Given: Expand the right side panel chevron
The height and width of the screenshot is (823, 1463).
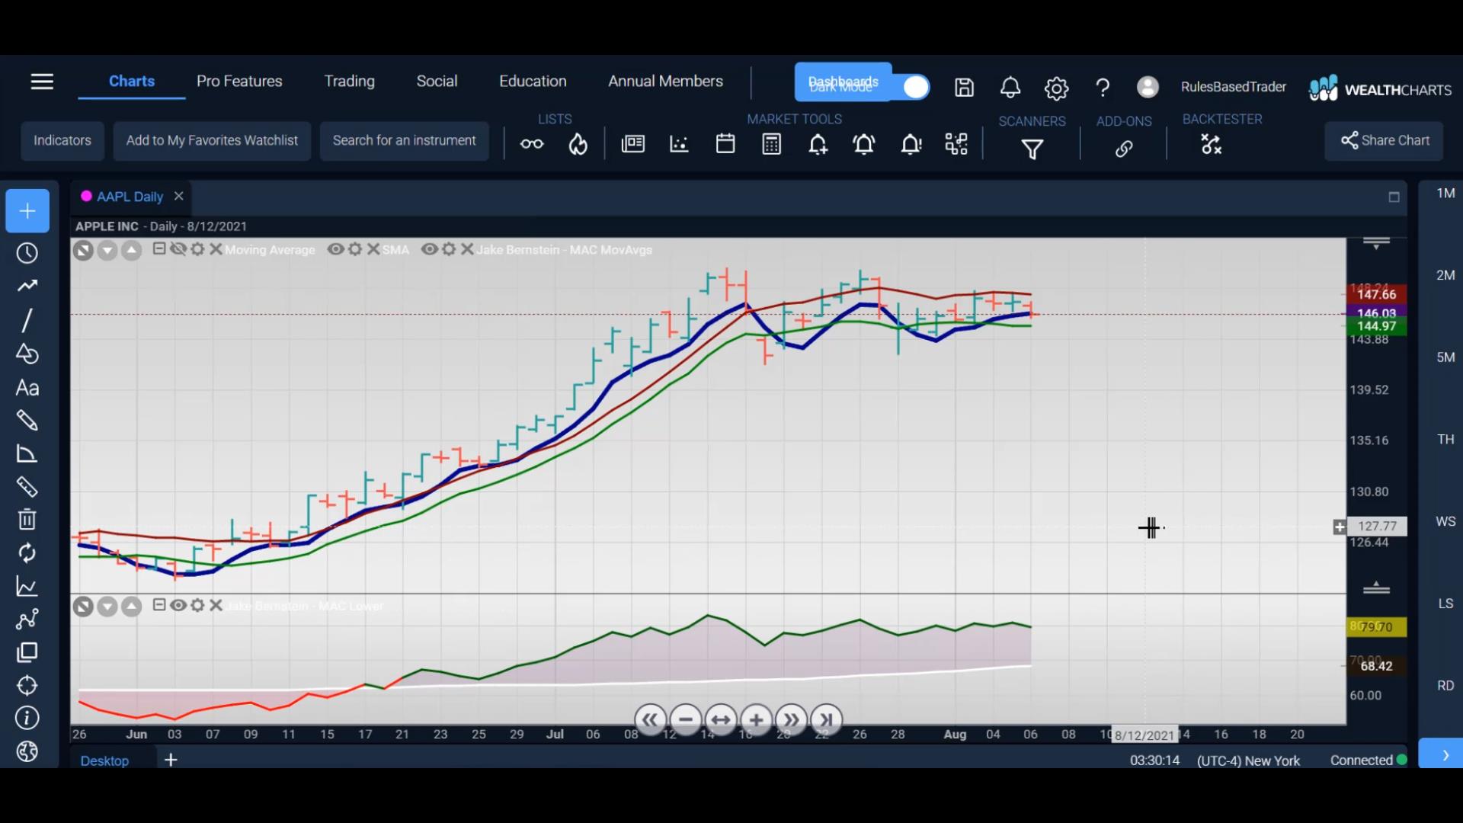Looking at the screenshot, I should [x=1445, y=755].
